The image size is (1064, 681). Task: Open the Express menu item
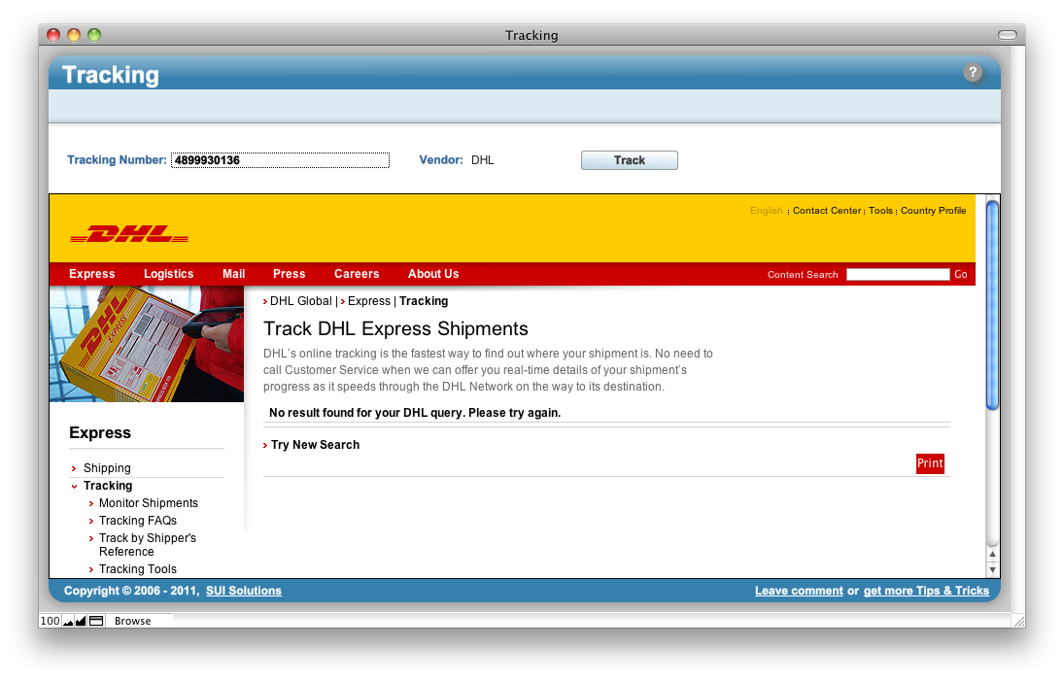point(91,274)
